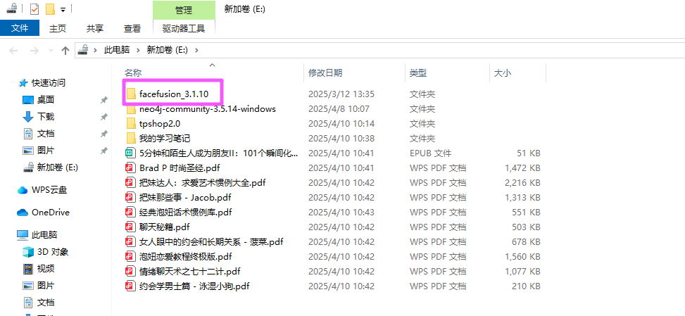Image resolution: width=685 pixels, height=316 pixels.
Task: Open 3D 对象 under 此电脑
Action: [52, 252]
